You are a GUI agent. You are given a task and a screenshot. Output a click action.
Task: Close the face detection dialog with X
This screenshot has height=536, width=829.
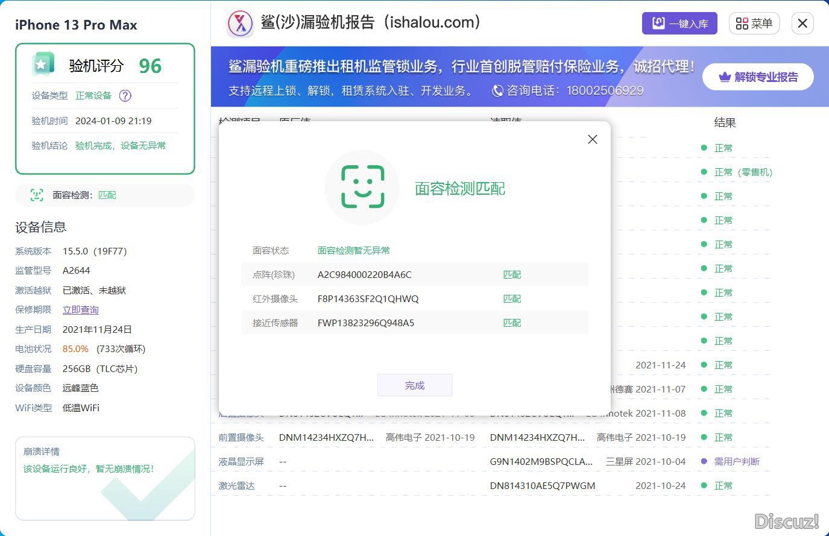(x=593, y=139)
